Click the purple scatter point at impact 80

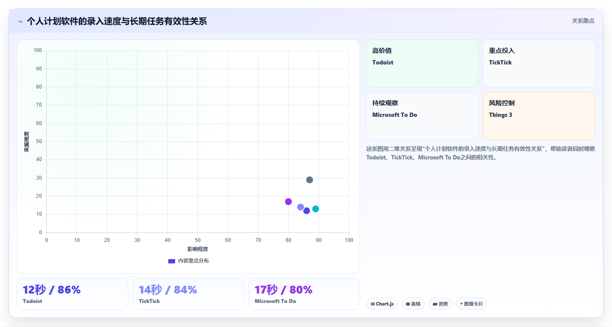coord(288,202)
